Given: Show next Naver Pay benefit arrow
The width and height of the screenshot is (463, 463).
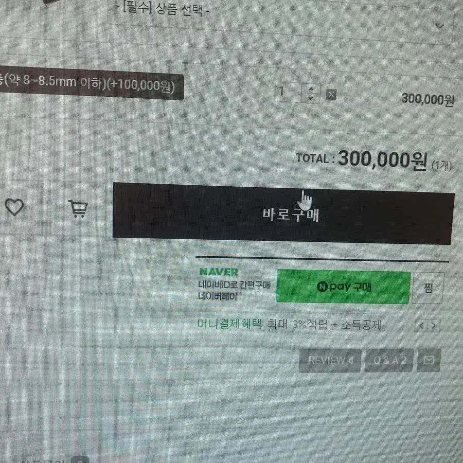Looking at the screenshot, I should [x=434, y=326].
